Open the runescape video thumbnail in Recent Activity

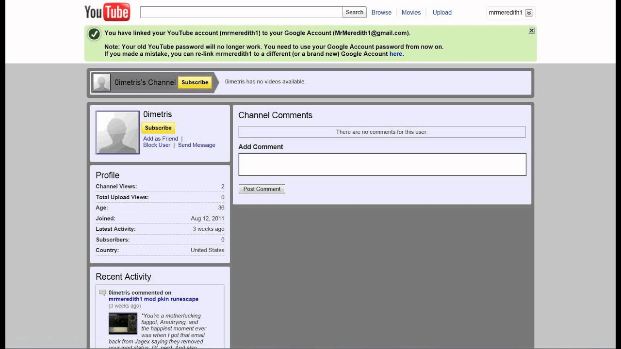123,323
